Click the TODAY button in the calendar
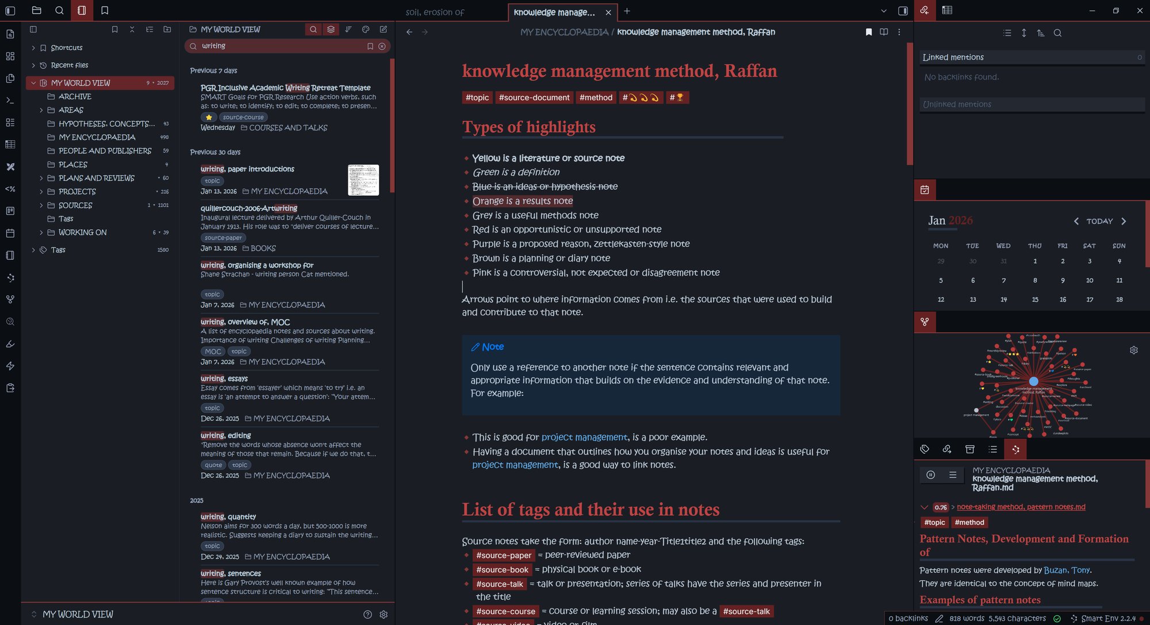Screen dimensions: 1150x625 (1099, 221)
